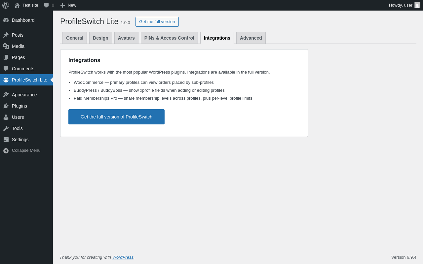This screenshot has width=423, height=264.
Task: Follow the WordPress footer link
Action: click(x=123, y=257)
